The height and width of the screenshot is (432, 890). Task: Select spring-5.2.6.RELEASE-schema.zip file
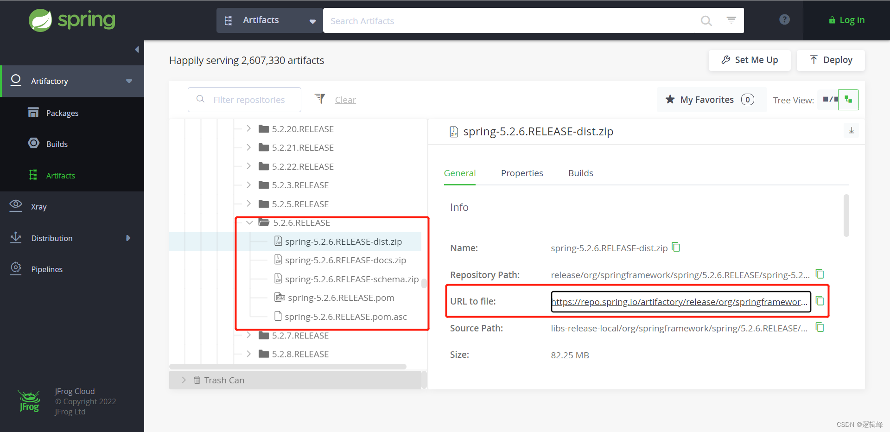352,279
